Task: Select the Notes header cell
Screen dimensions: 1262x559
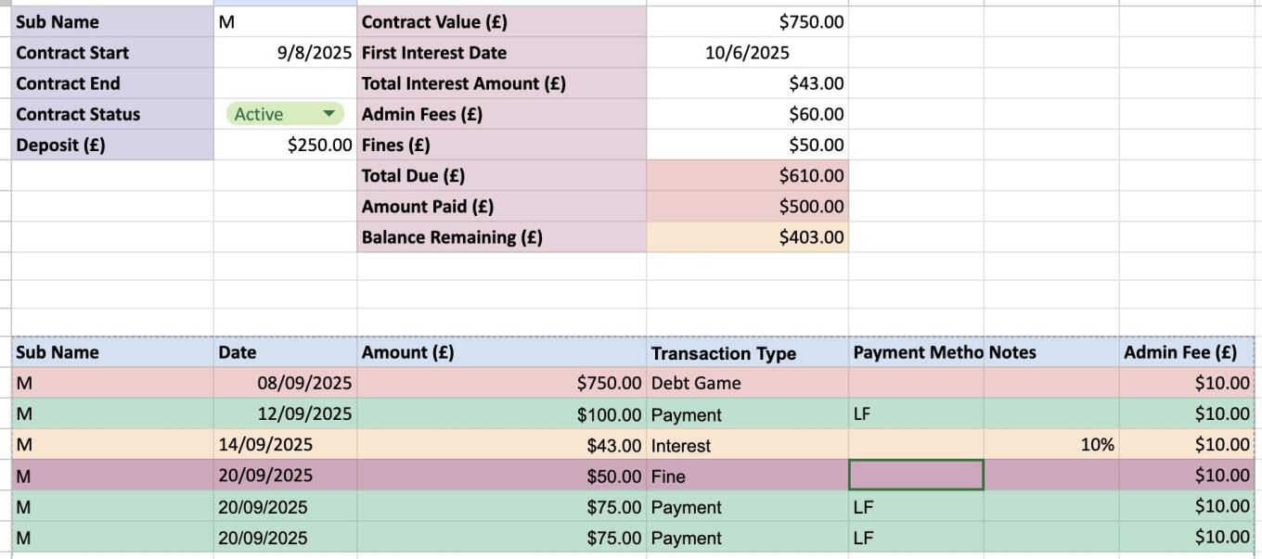Action: pyautogui.click(x=1050, y=352)
